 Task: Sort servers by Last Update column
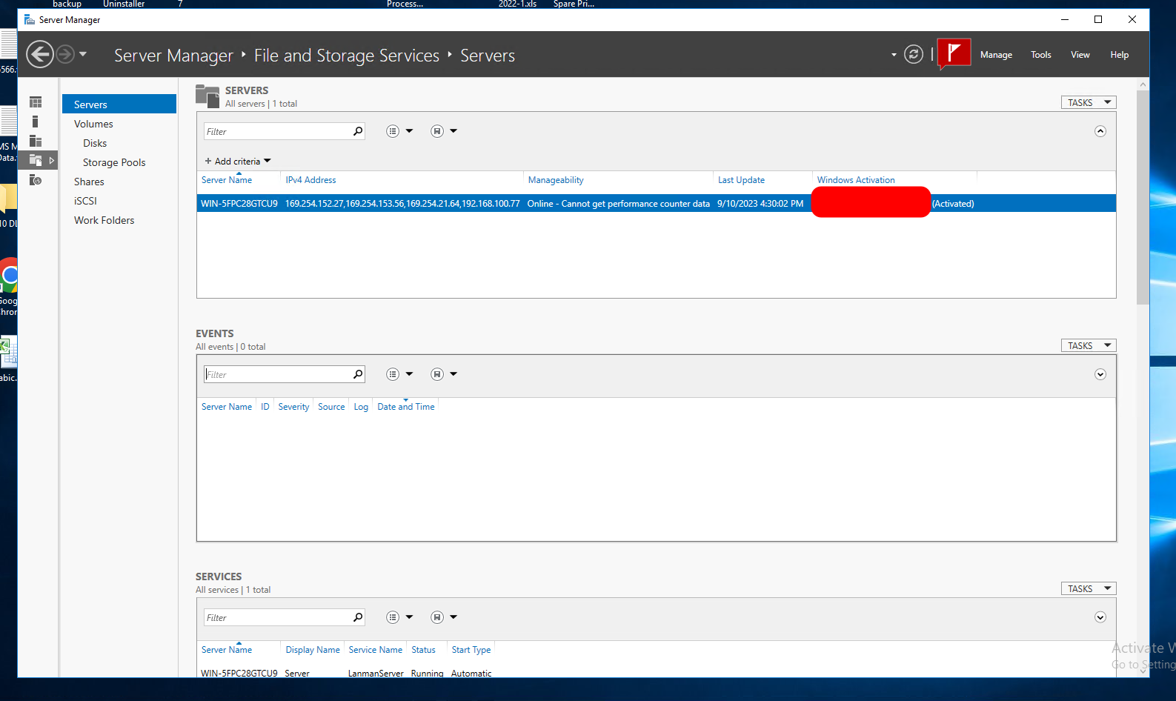point(741,180)
